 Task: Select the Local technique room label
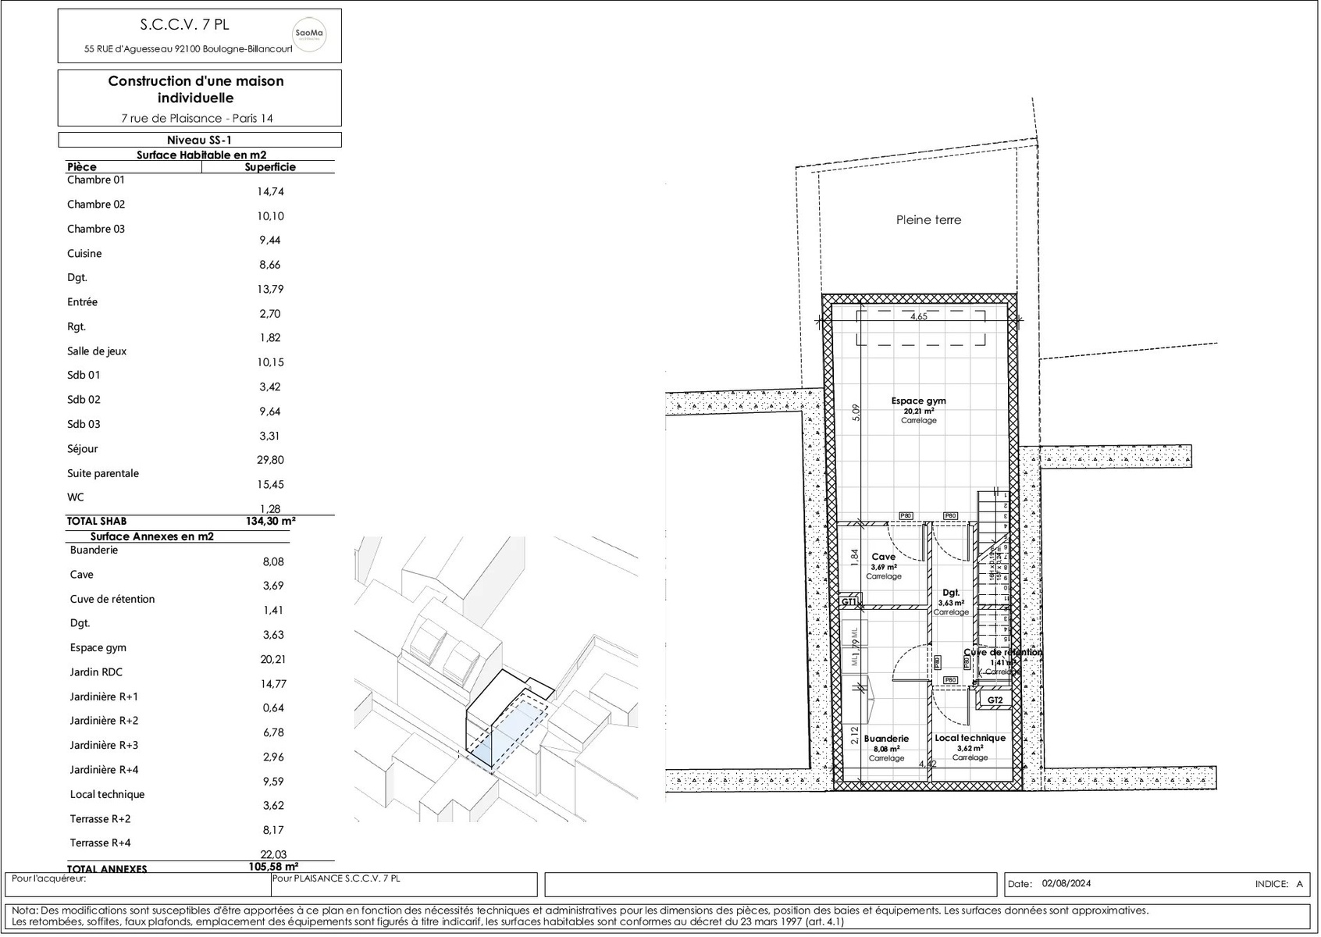pyautogui.click(x=970, y=738)
